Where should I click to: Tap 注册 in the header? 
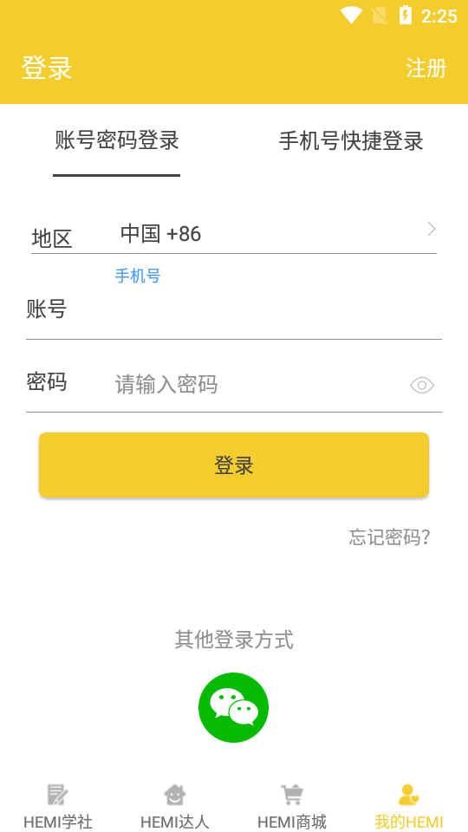point(426,68)
